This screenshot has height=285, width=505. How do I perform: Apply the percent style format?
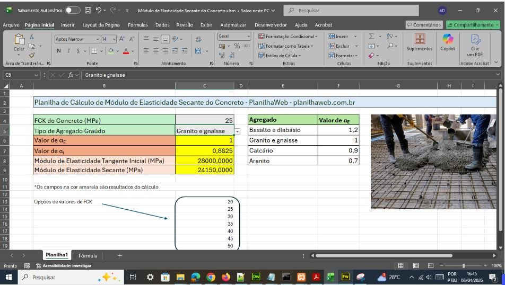237,46
